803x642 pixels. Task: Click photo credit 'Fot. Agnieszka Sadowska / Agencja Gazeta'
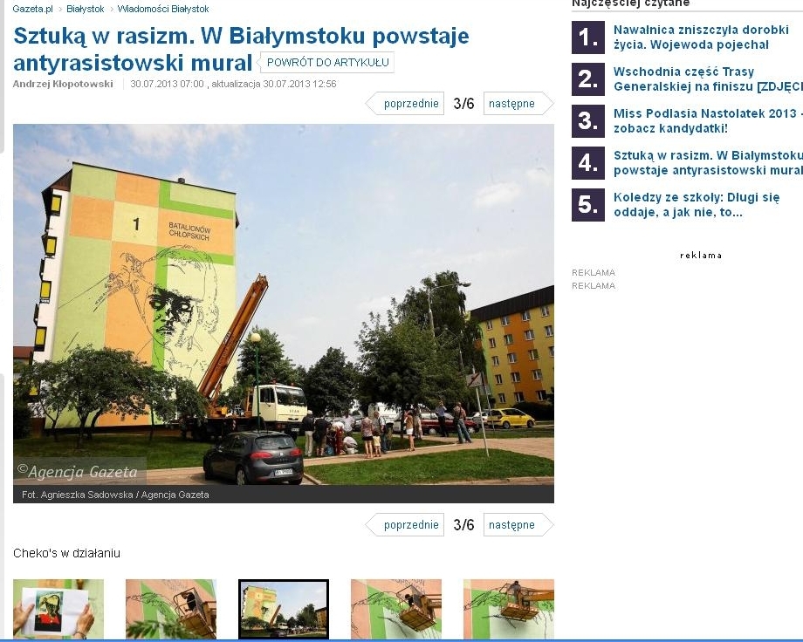tap(115, 495)
